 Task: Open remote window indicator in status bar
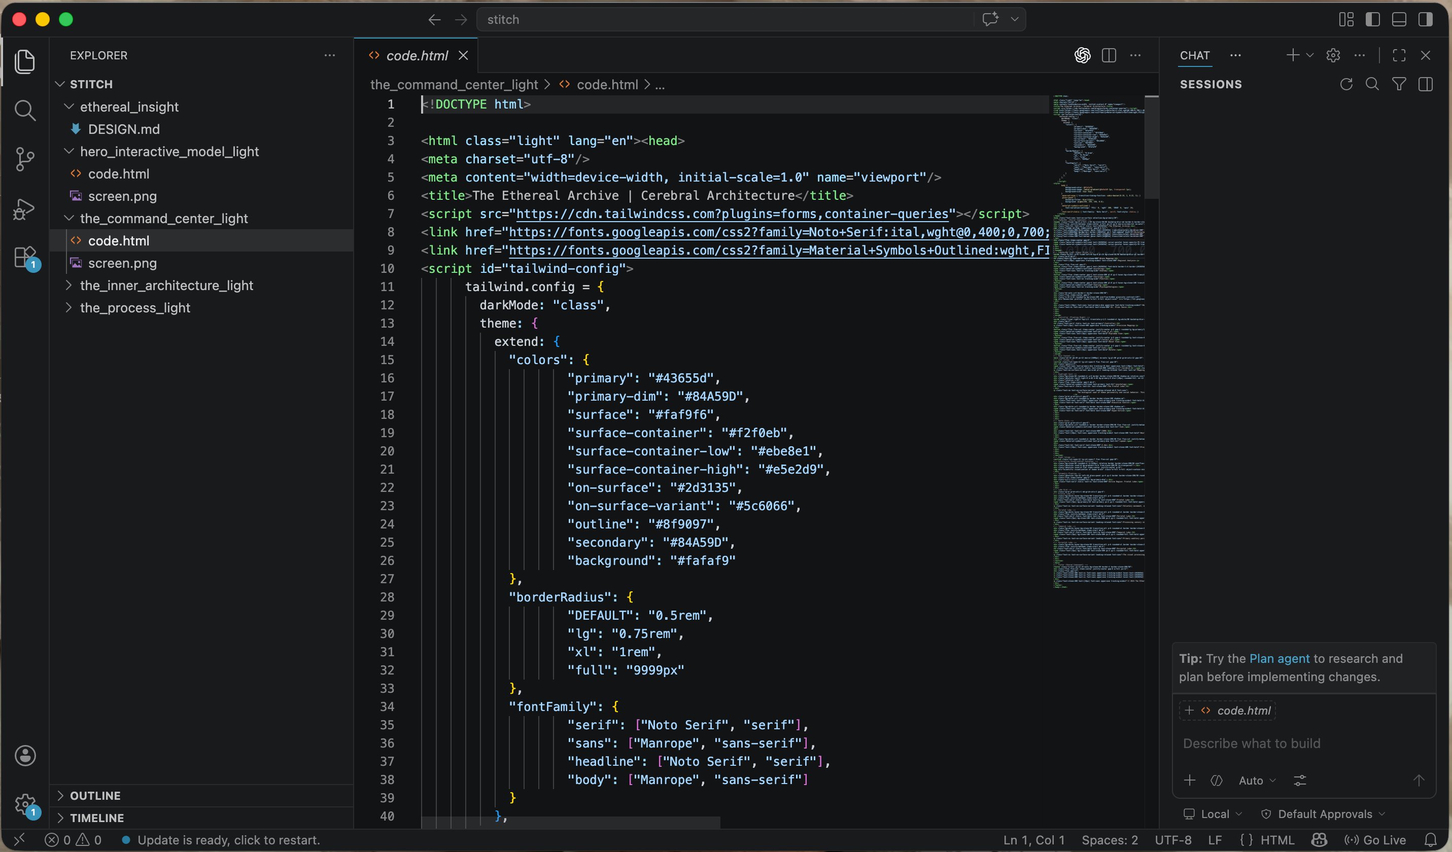[19, 840]
